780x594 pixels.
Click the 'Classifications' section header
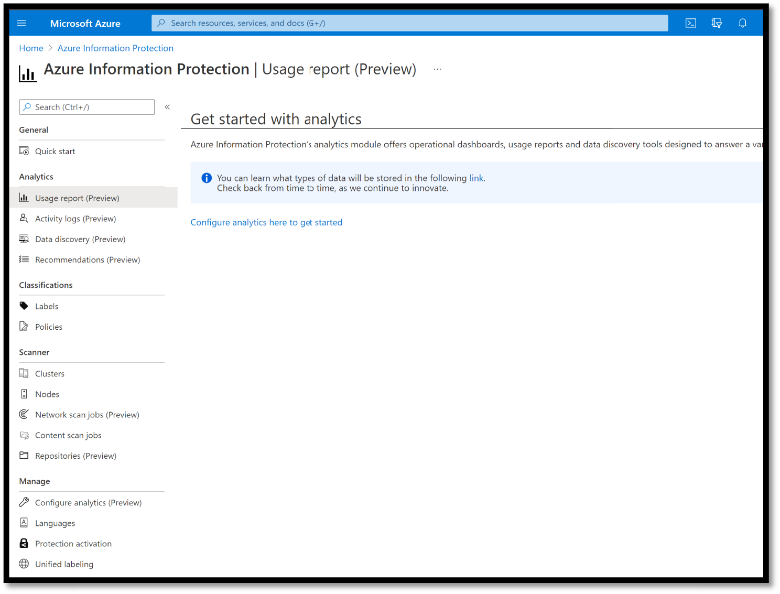[x=46, y=285]
